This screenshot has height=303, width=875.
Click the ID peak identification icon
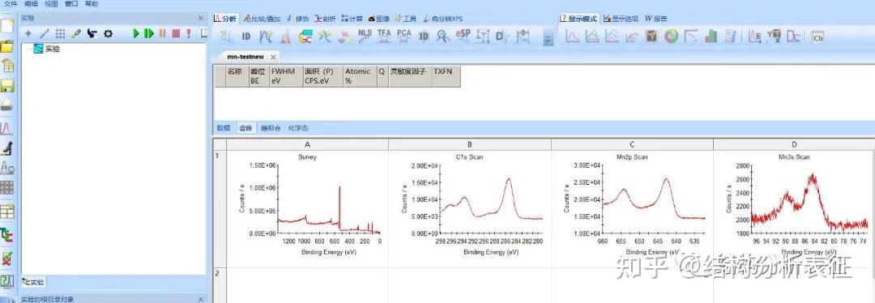tap(245, 36)
